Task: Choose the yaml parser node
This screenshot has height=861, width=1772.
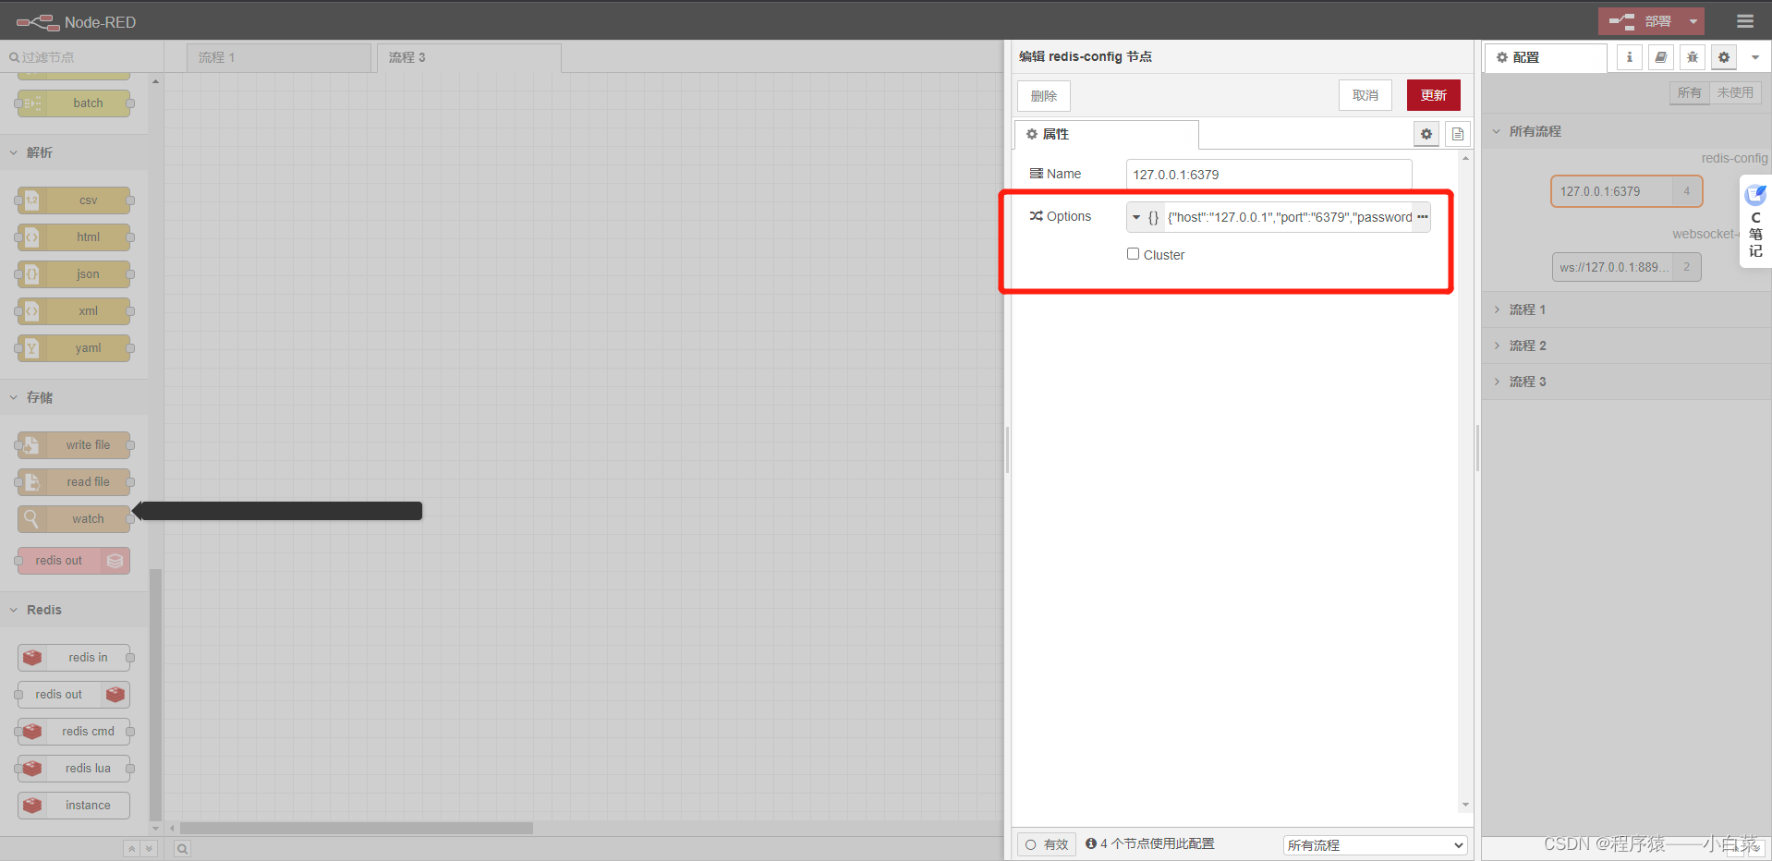Action: coord(73,347)
